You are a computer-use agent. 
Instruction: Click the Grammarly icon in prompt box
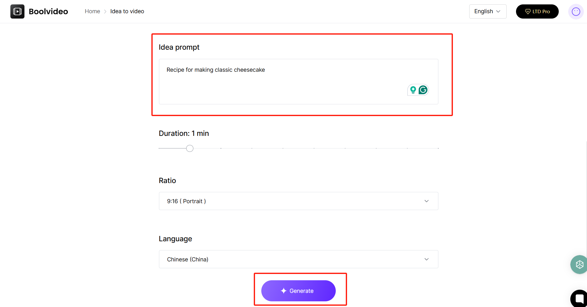(423, 90)
